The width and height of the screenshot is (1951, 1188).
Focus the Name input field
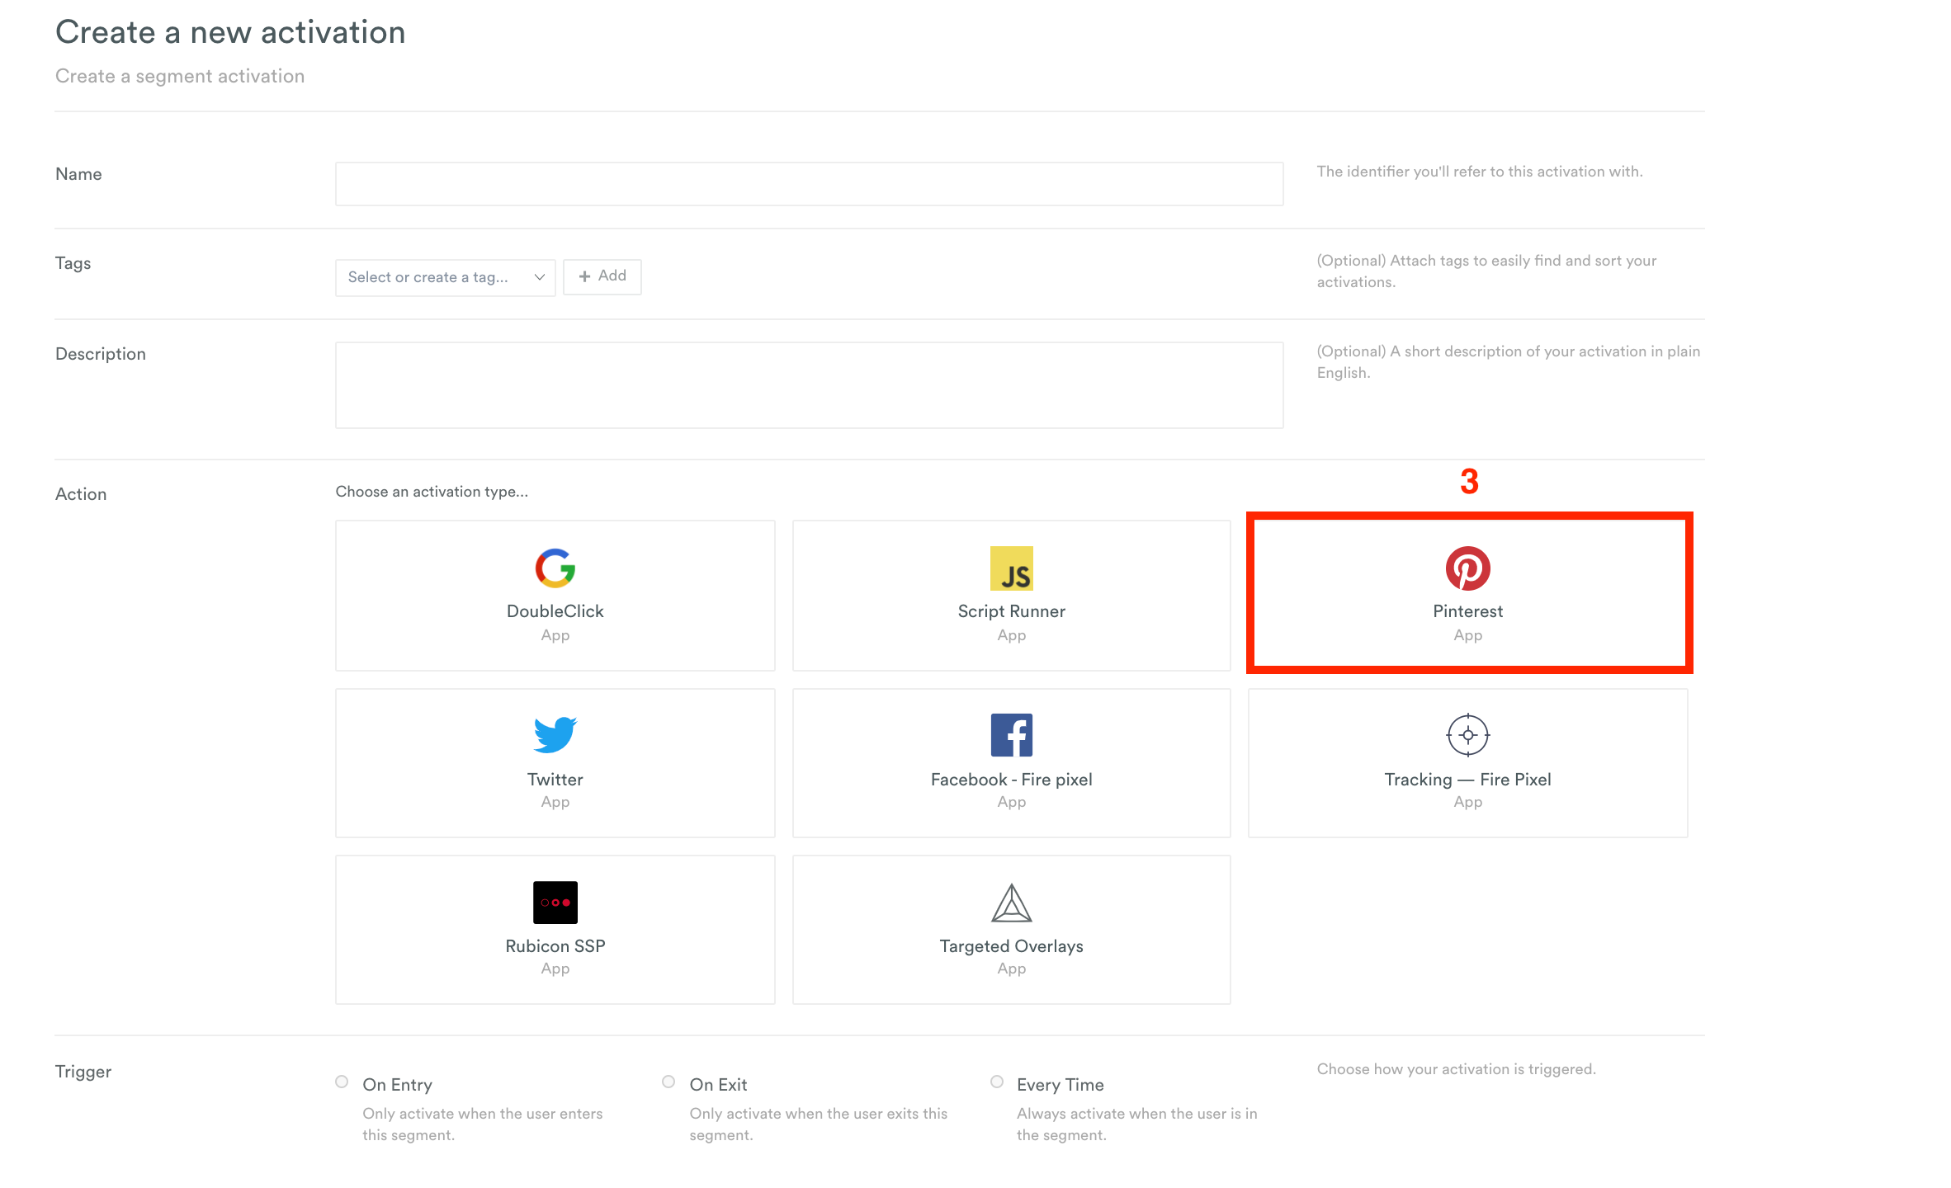click(x=809, y=184)
